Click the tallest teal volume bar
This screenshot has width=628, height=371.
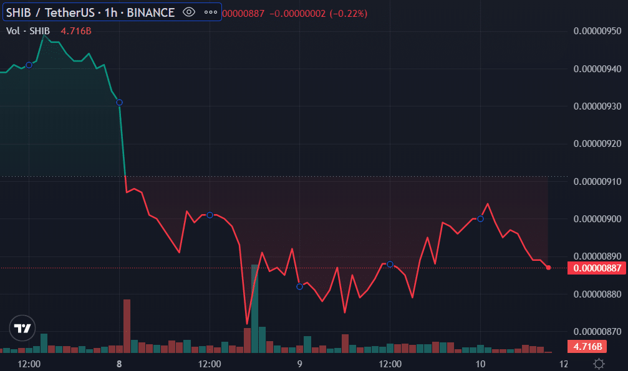tap(254, 309)
